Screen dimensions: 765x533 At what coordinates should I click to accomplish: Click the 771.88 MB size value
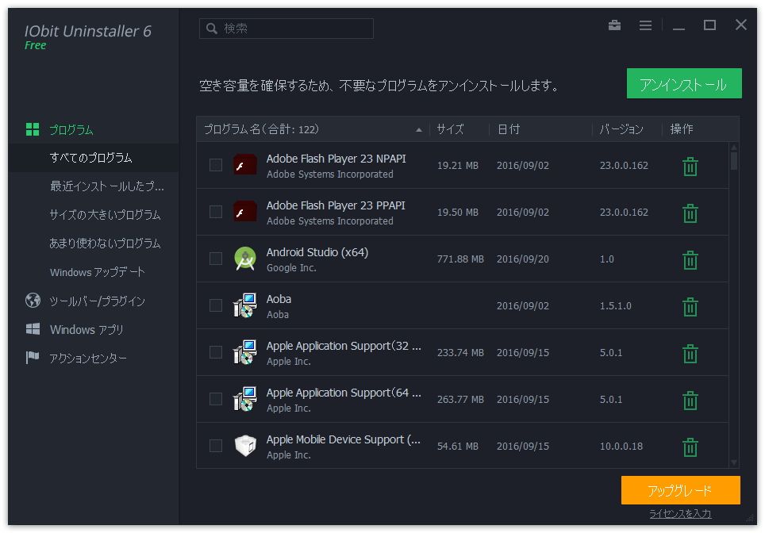pos(460,259)
